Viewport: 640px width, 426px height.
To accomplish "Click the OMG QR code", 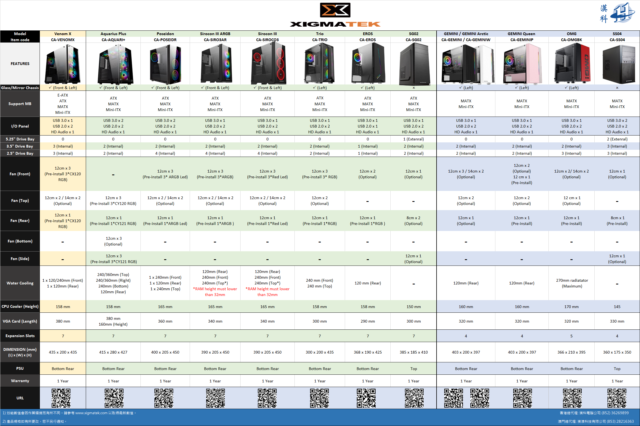I will [x=572, y=398].
